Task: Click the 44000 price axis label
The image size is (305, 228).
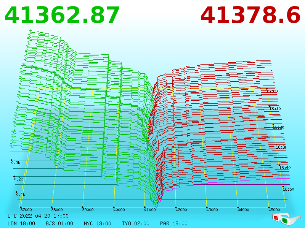Action: [x=243, y=210]
